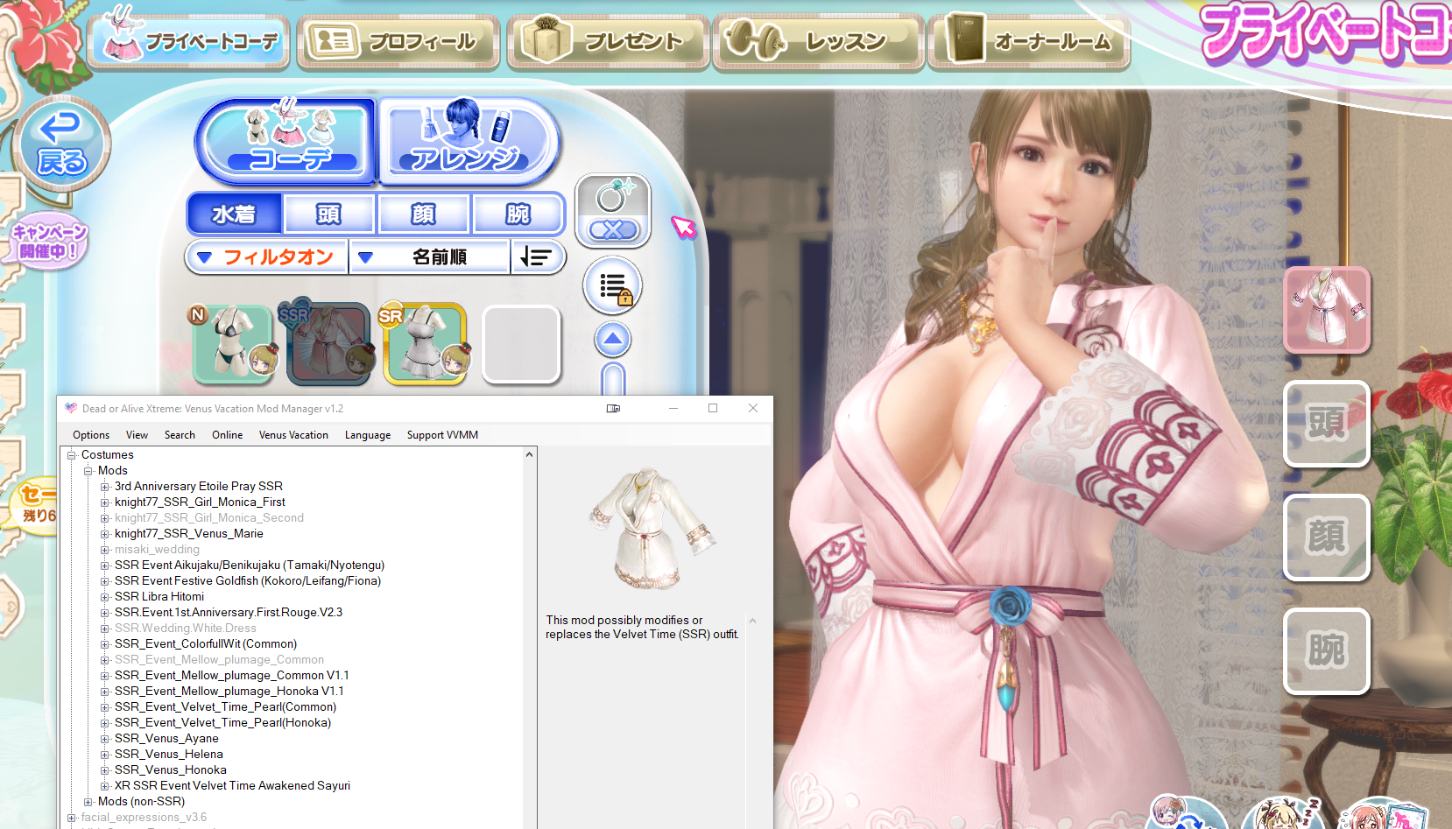1452x829 pixels.
Task: Minimize the Mod Manager window
Action: click(x=673, y=409)
